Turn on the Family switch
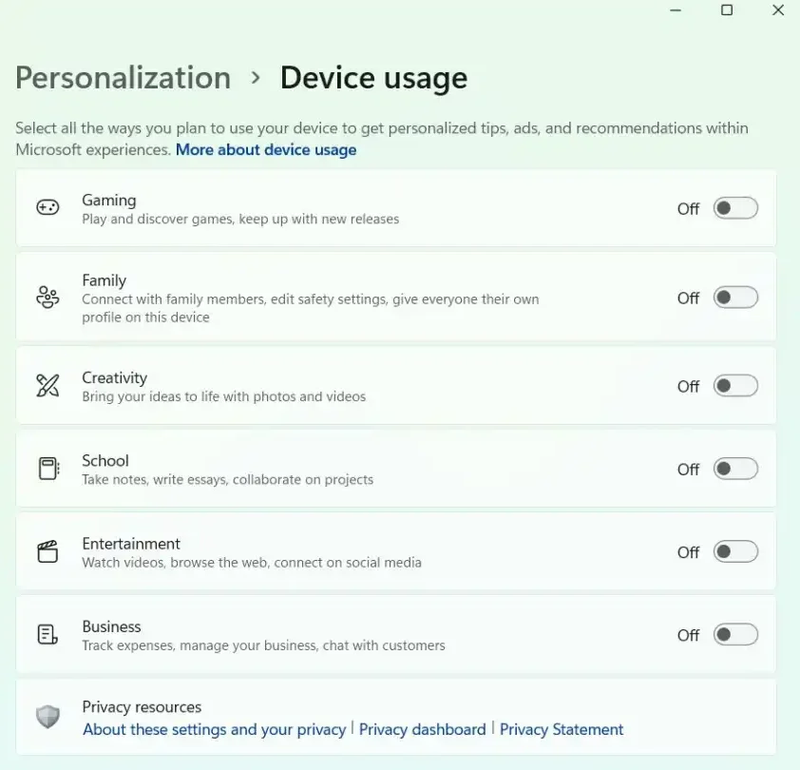 pyautogui.click(x=736, y=298)
